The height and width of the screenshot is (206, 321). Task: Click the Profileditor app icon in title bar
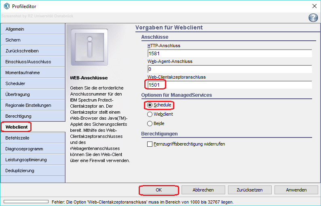point(6,6)
